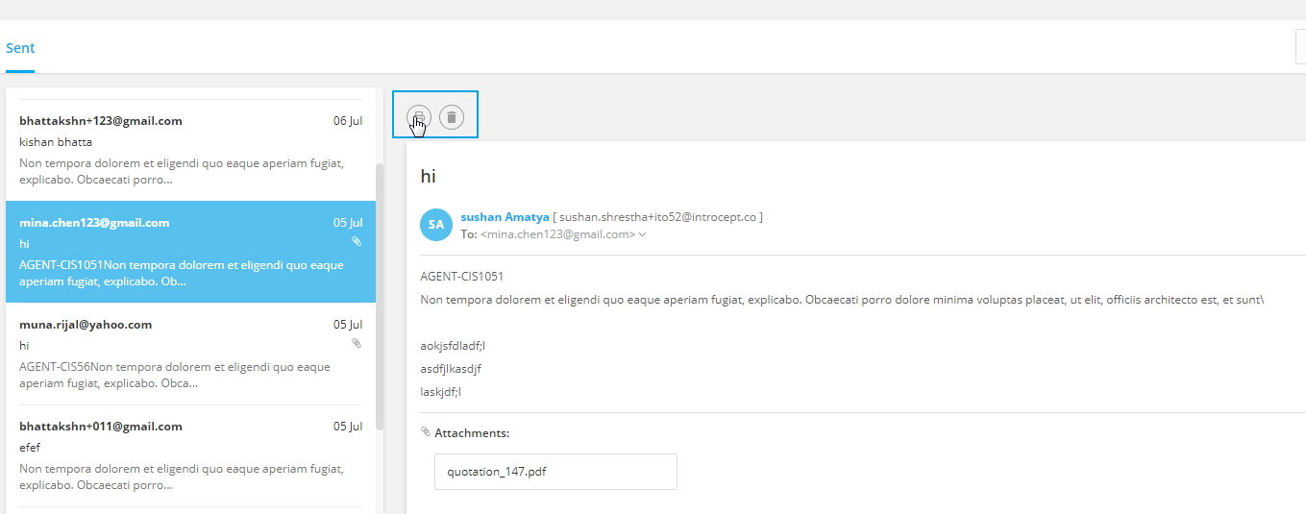Click the email list scrollbar
The width and height of the screenshot is (1306, 514).
[x=380, y=296]
